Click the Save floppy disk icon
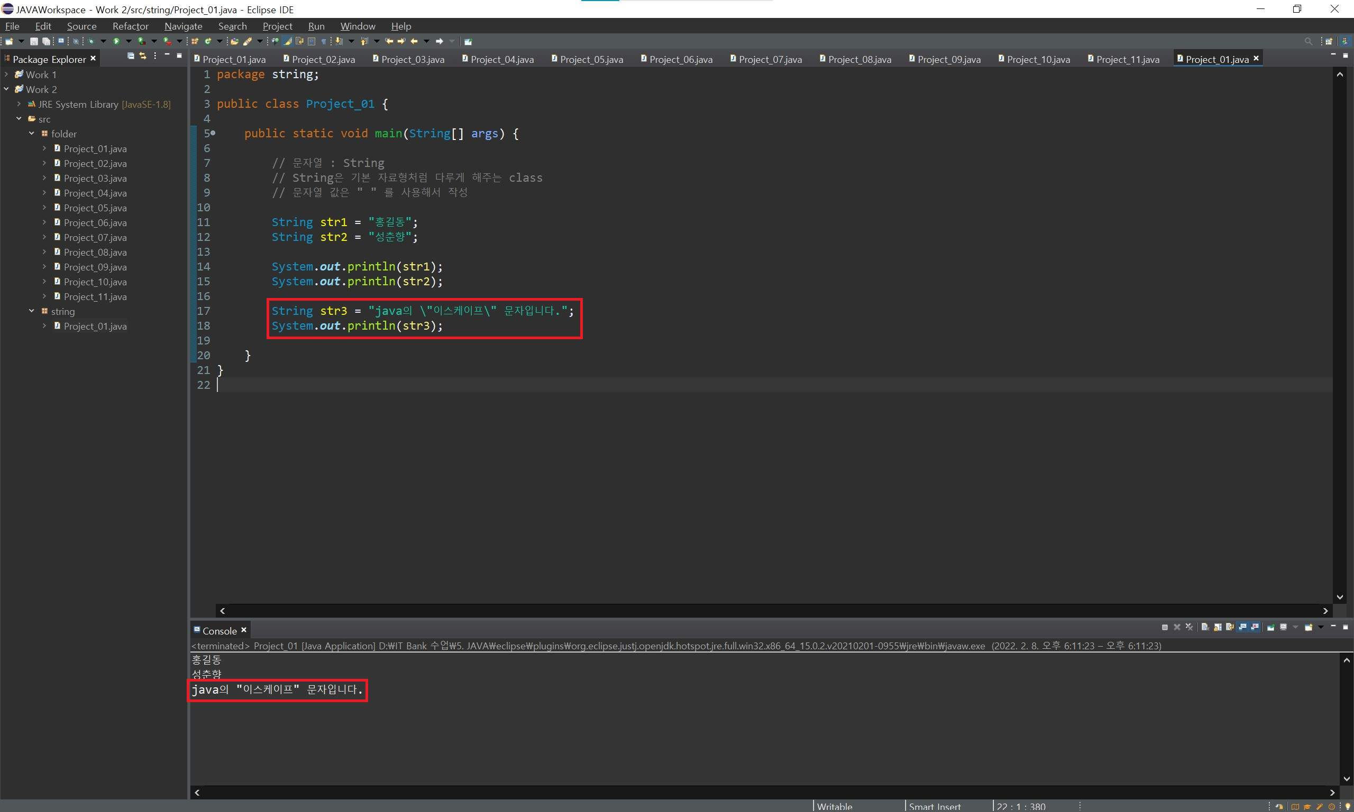The image size is (1354, 812). tap(34, 42)
